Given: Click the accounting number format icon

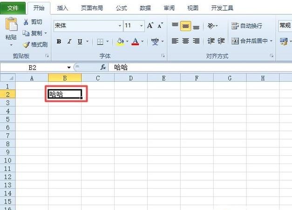Looking at the screenshot, I should [x=284, y=41].
